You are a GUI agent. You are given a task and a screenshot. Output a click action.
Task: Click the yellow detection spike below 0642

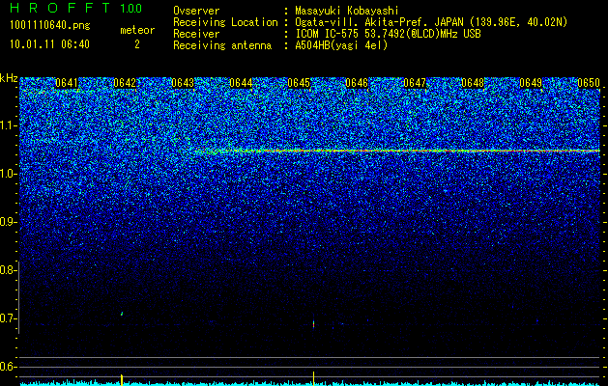pyautogui.click(x=122, y=379)
